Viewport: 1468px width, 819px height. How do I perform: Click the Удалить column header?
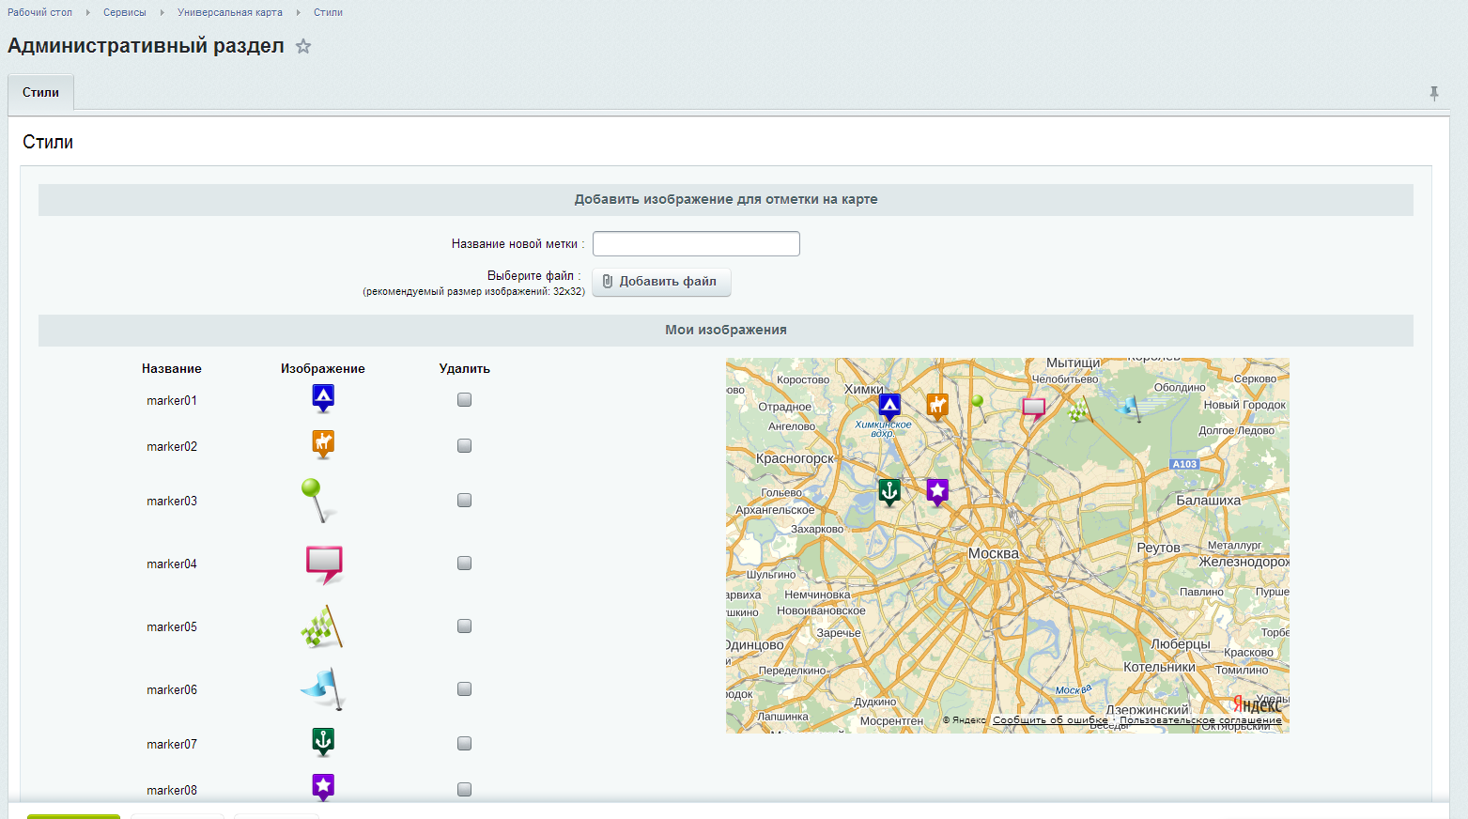coord(465,368)
